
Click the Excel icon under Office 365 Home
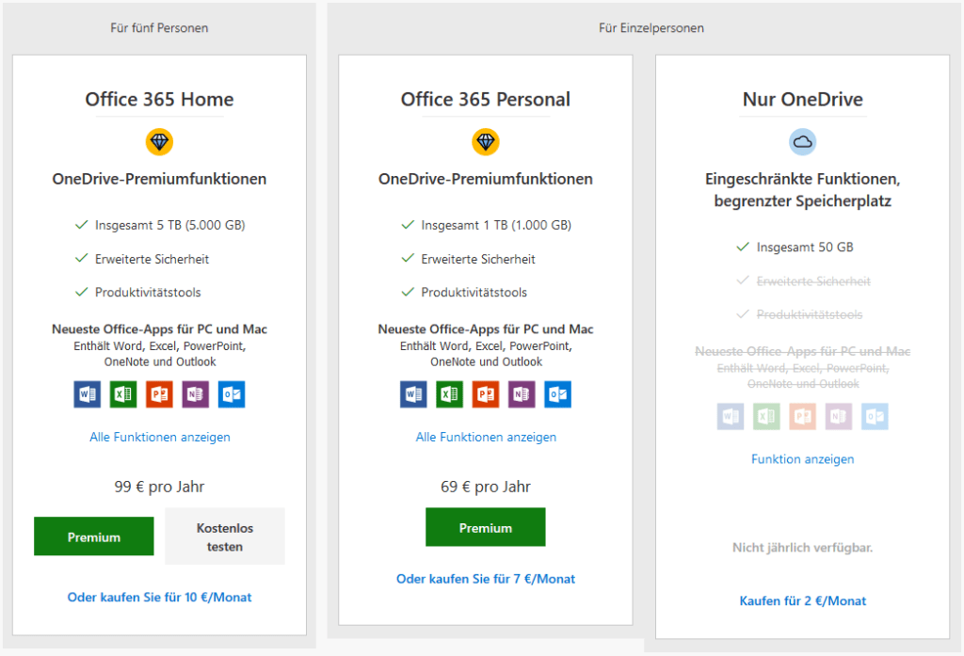[122, 394]
